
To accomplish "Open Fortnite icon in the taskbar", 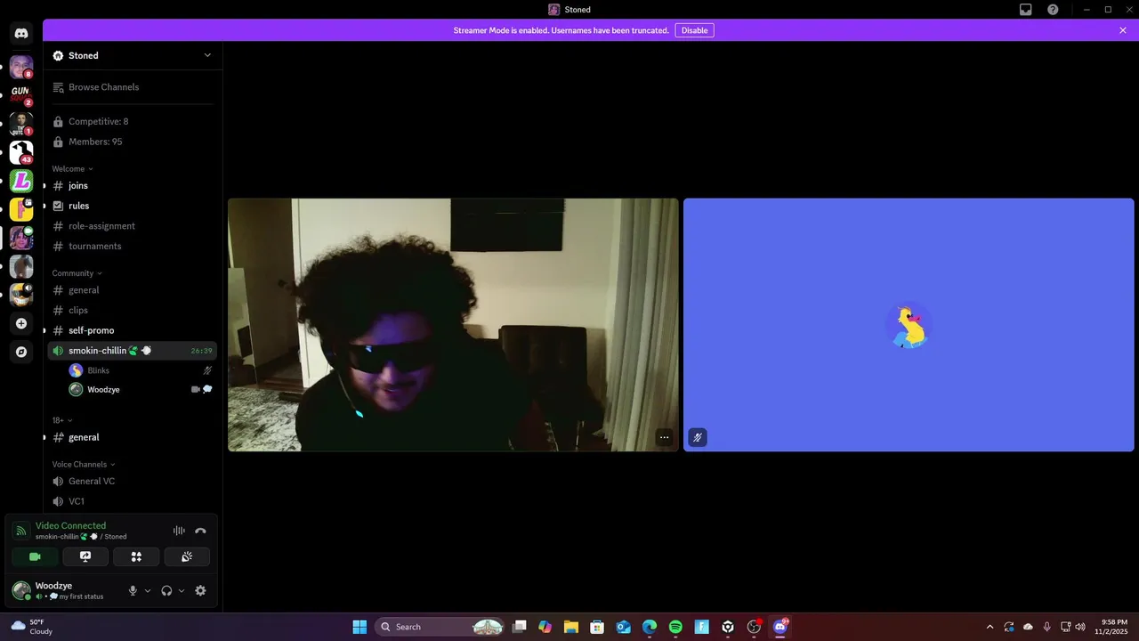I will pos(701,627).
